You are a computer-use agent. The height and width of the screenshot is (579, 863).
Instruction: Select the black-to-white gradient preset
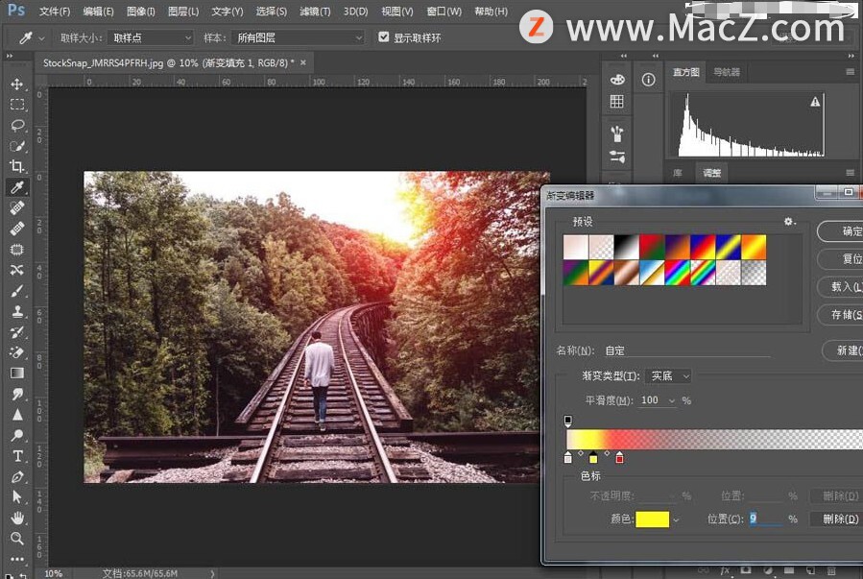point(626,247)
